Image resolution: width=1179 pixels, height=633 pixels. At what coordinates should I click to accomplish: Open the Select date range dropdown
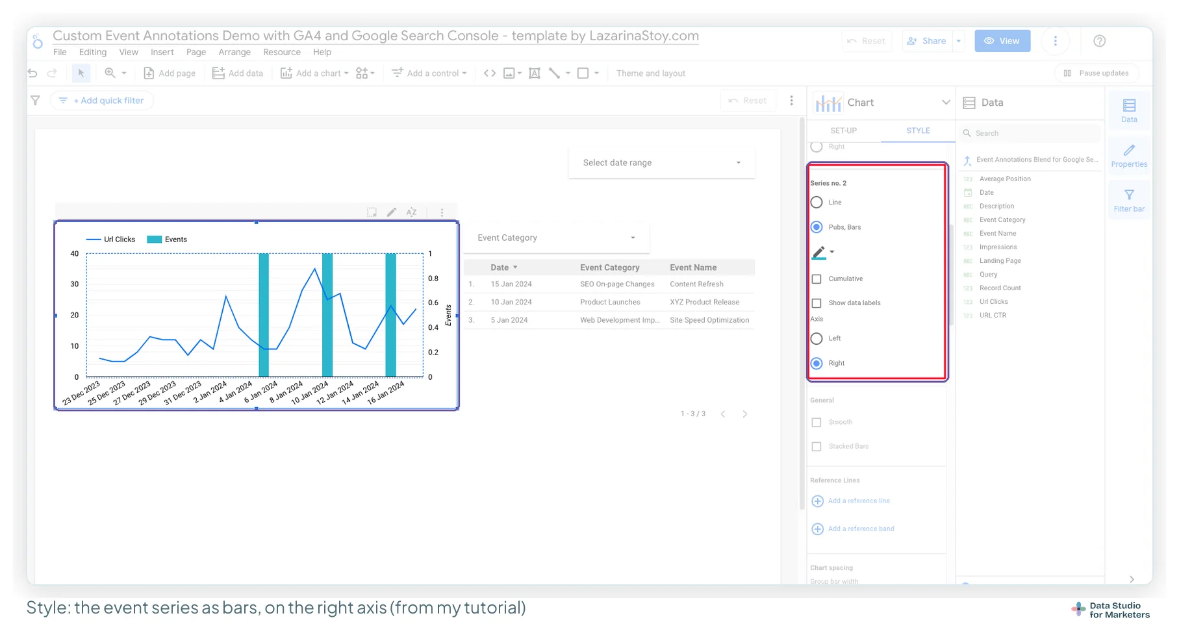point(661,163)
